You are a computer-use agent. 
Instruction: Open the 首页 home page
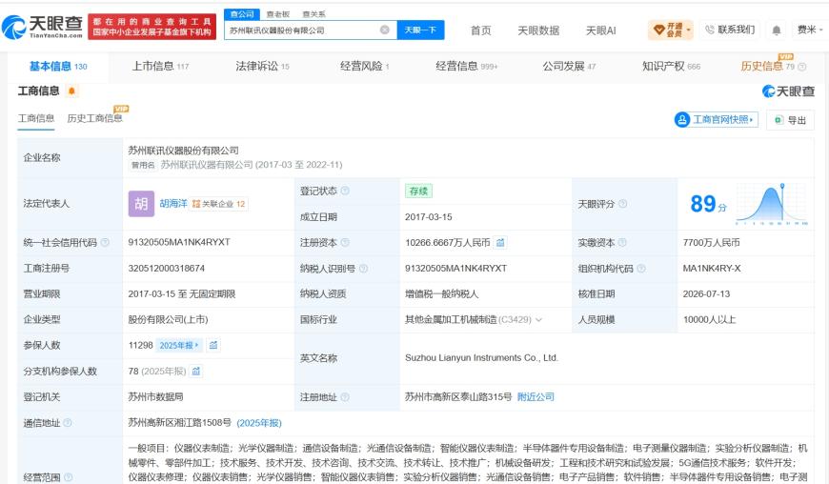[x=480, y=30]
